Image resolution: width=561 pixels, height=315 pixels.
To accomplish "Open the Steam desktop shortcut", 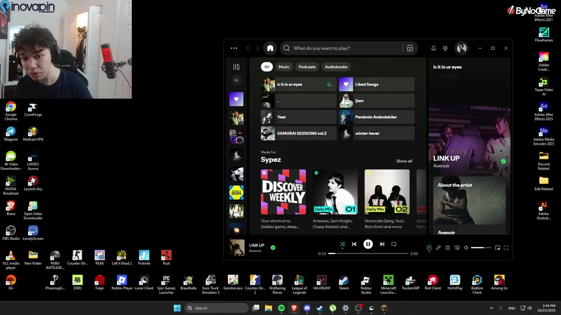I will [344, 282].
